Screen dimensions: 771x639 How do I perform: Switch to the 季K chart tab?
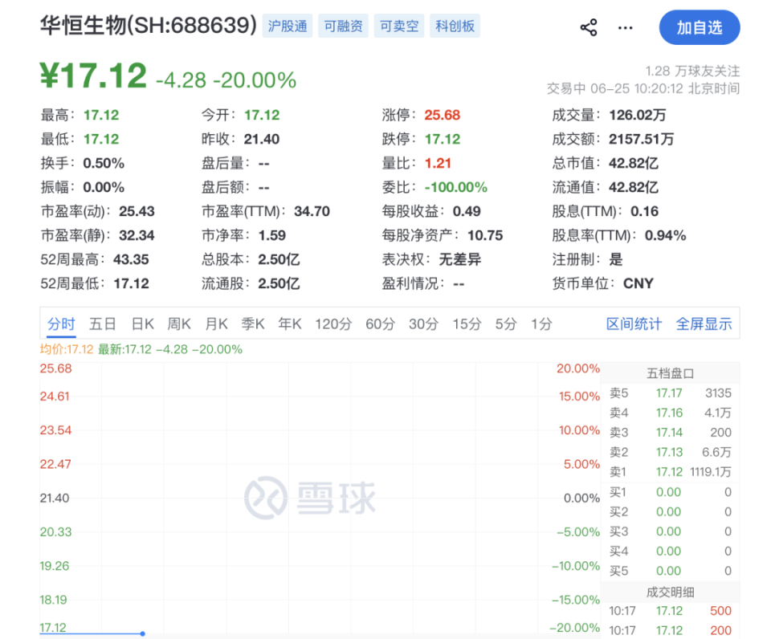pyautogui.click(x=253, y=324)
